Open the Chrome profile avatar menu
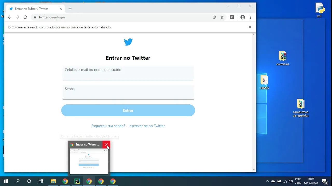This screenshot has height=186, width=332. click(x=243, y=17)
